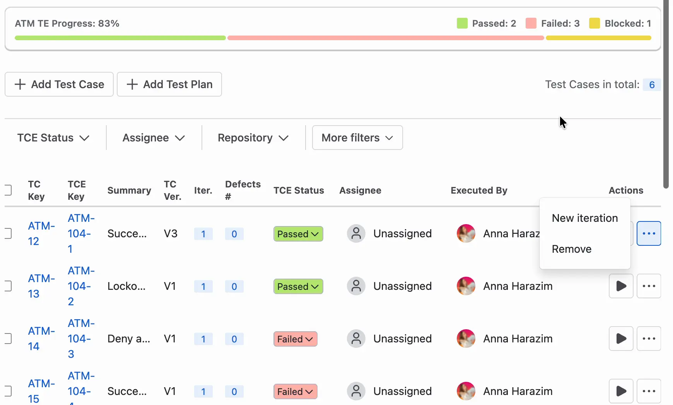673x405 pixels.
Task: Expand More filters dropdown
Action: pyautogui.click(x=357, y=138)
